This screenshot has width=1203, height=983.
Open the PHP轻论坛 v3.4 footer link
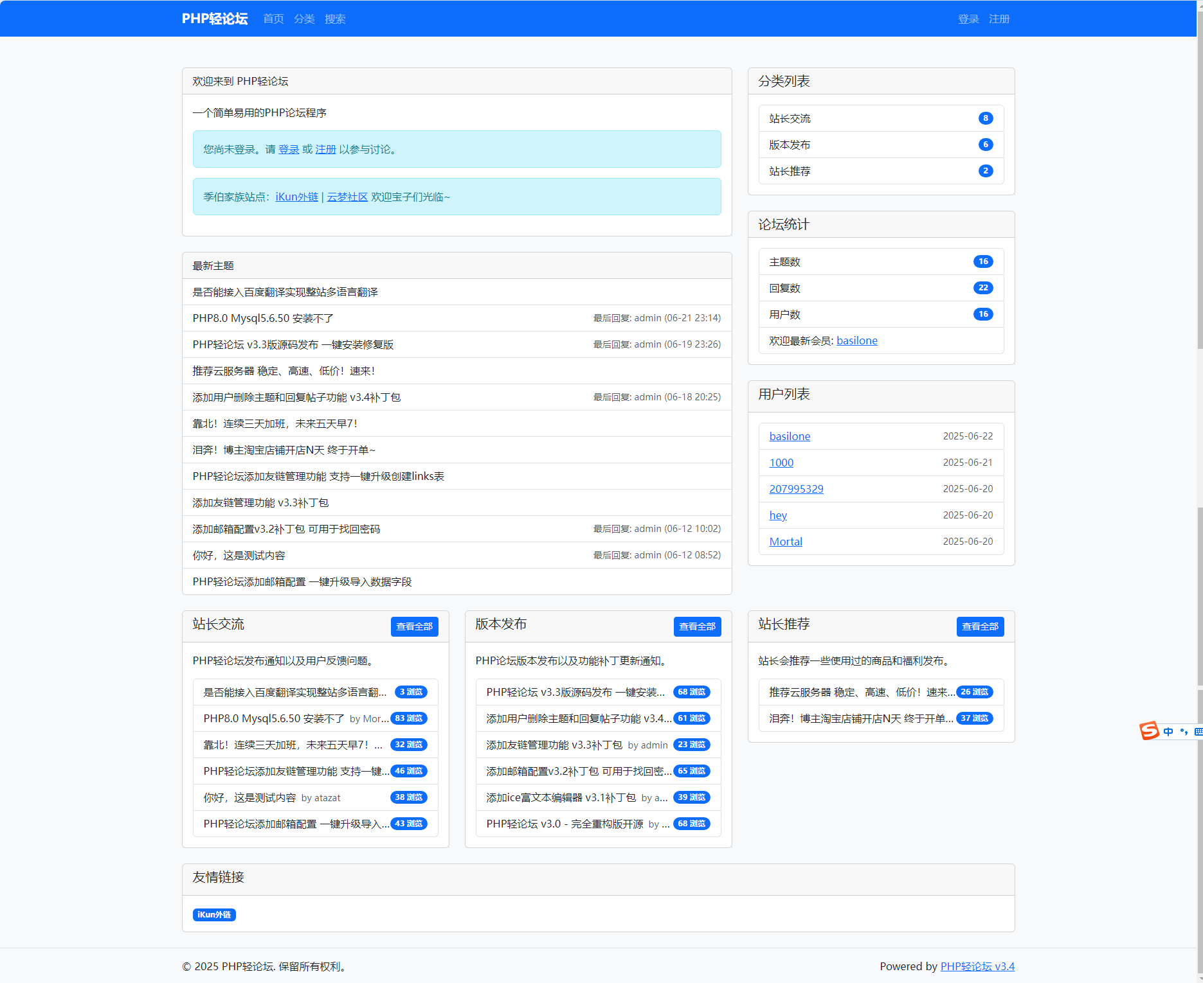coord(977,966)
